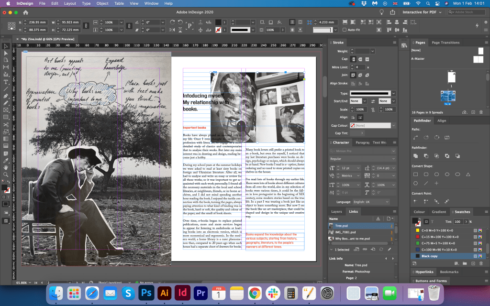490x306 pixels.
Task: Switch to the Layers tab
Action: click(336, 211)
